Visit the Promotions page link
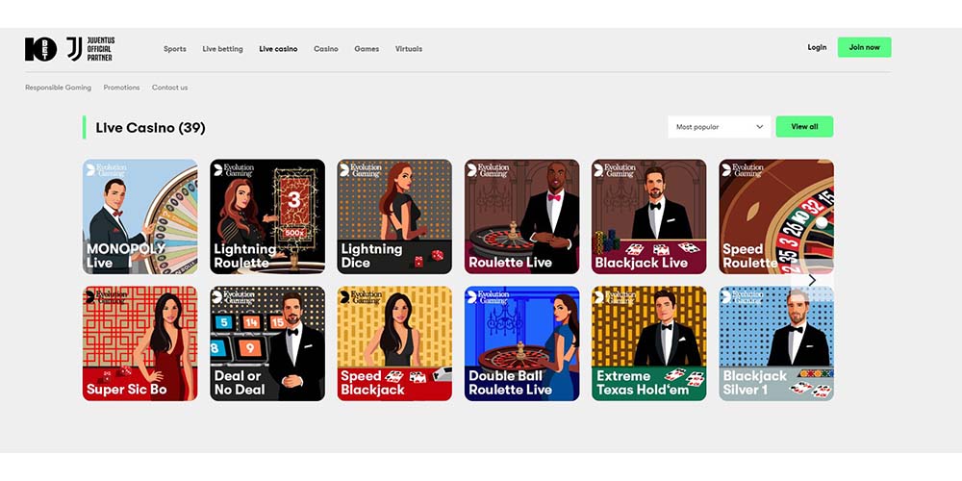This screenshot has width=962, height=481. 122,88
